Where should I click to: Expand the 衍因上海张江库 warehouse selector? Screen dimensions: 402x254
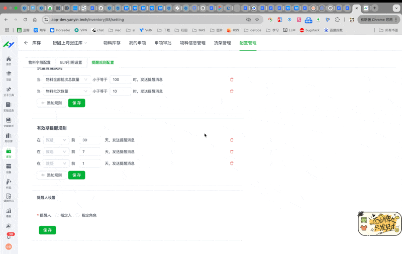pyautogui.click(x=70, y=43)
